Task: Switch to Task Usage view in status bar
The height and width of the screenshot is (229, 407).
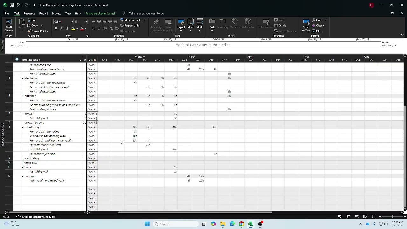Action: (x=348, y=217)
